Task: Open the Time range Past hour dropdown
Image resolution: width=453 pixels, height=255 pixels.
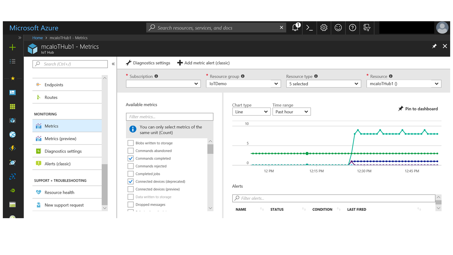Action: point(292,112)
